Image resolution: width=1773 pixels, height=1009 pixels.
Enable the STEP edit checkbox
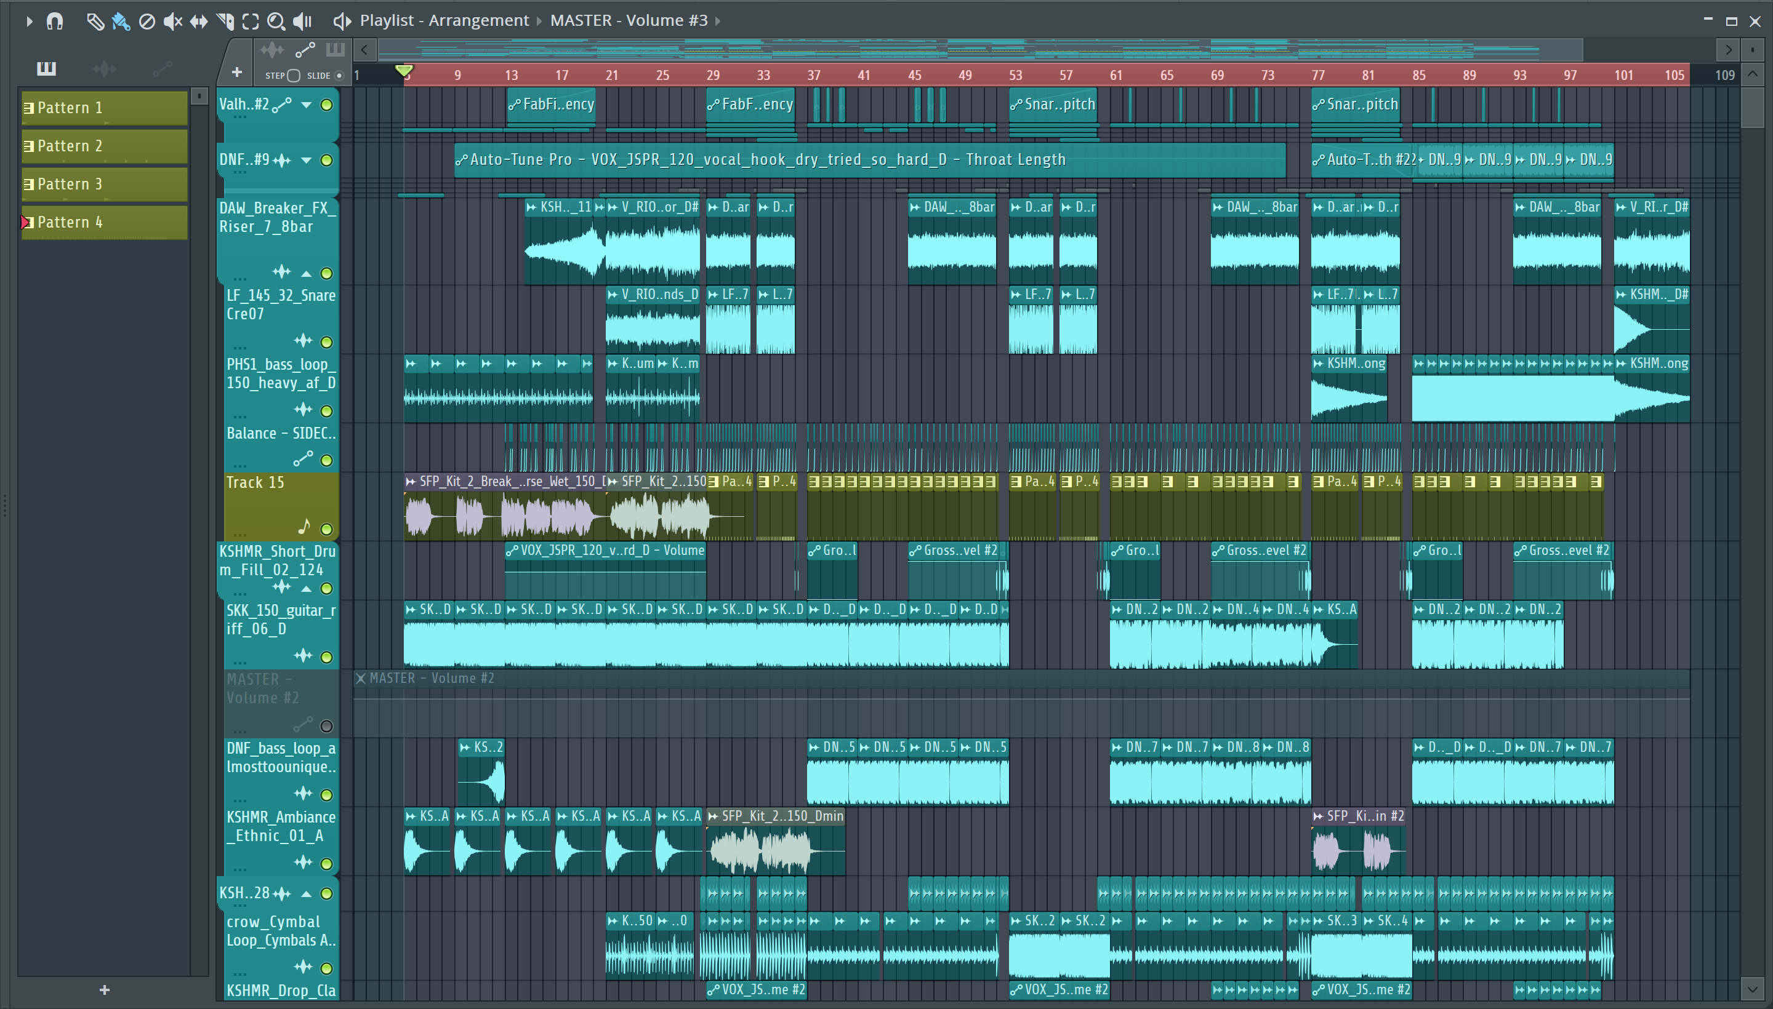[294, 75]
